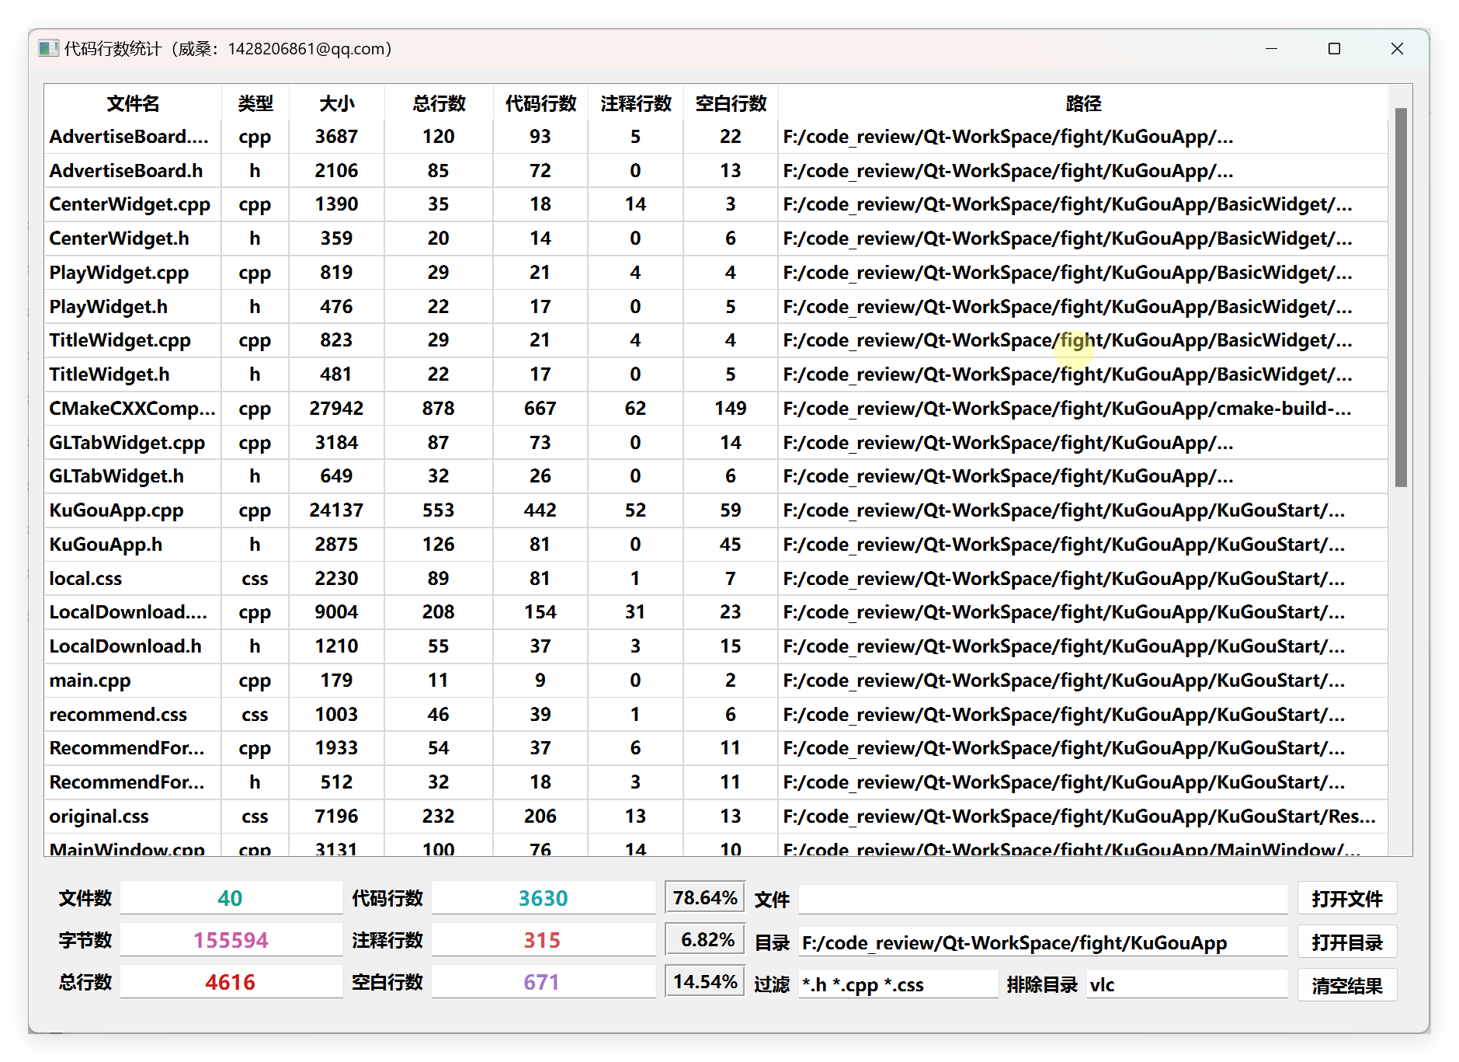Click the 14.54% blank percentage bar
Screen dimensions: 1459x1062
[x=705, y=982]
